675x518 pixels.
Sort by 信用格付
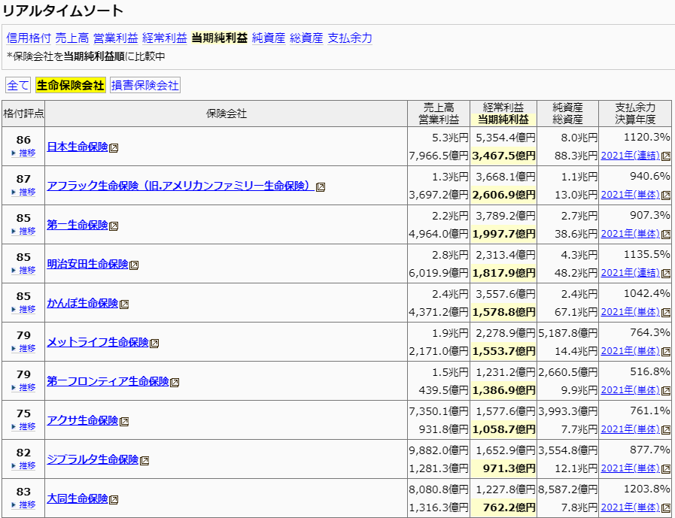tap(29, 38)
